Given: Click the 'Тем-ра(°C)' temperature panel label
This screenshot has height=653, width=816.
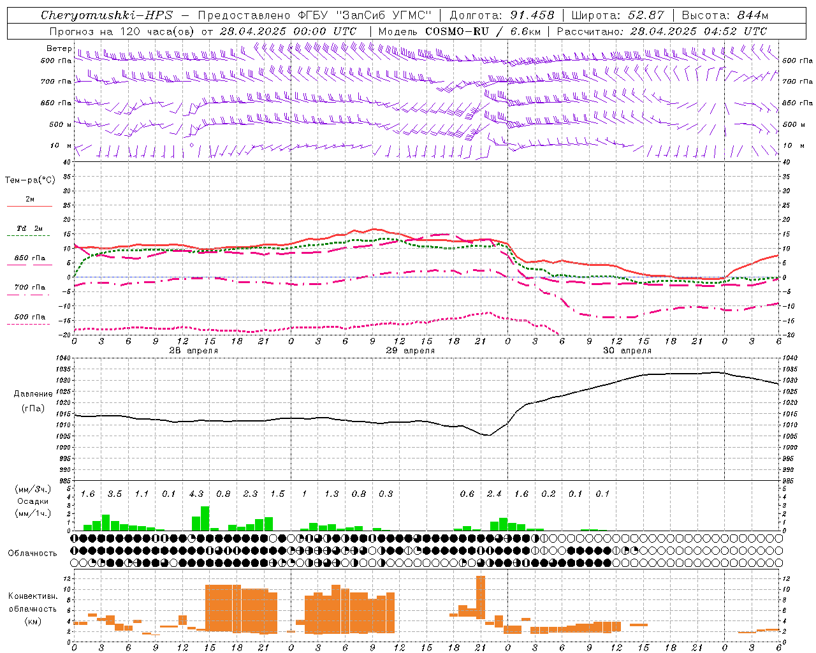Looking at the screenshot, I should [30, 180].
